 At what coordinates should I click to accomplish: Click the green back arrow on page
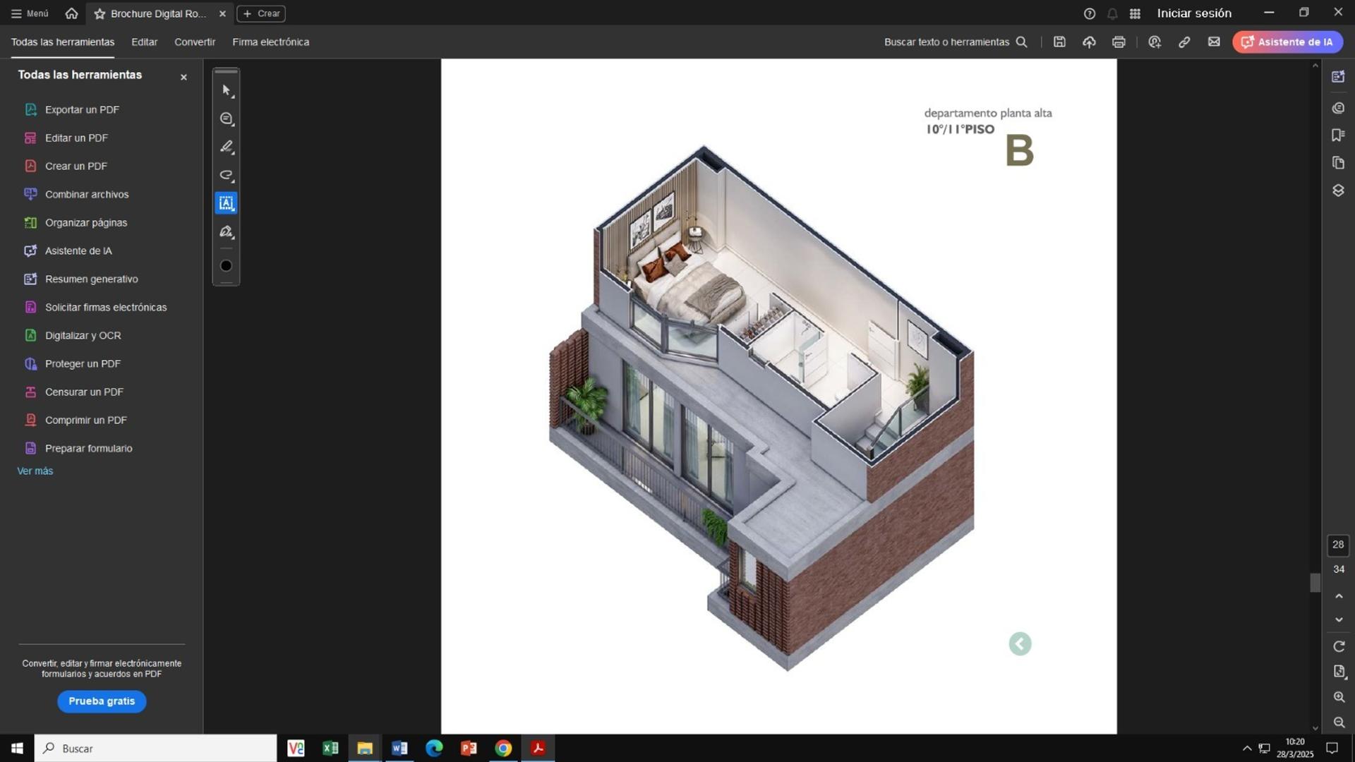pyautogui.click(x=1020, y=643)
